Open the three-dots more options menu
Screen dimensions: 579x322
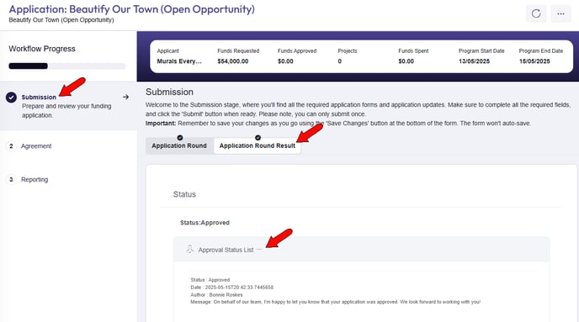(560, 13)
